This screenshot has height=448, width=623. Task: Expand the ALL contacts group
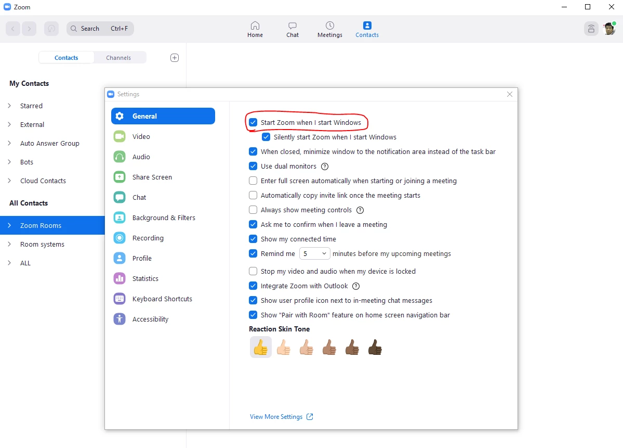[9, 263]
